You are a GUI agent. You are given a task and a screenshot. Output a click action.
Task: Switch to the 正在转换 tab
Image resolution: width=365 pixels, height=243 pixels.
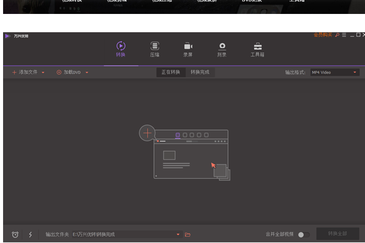click(x=170, y=72)
